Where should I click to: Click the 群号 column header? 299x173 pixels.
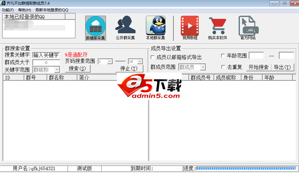click(x=35, y=78)
